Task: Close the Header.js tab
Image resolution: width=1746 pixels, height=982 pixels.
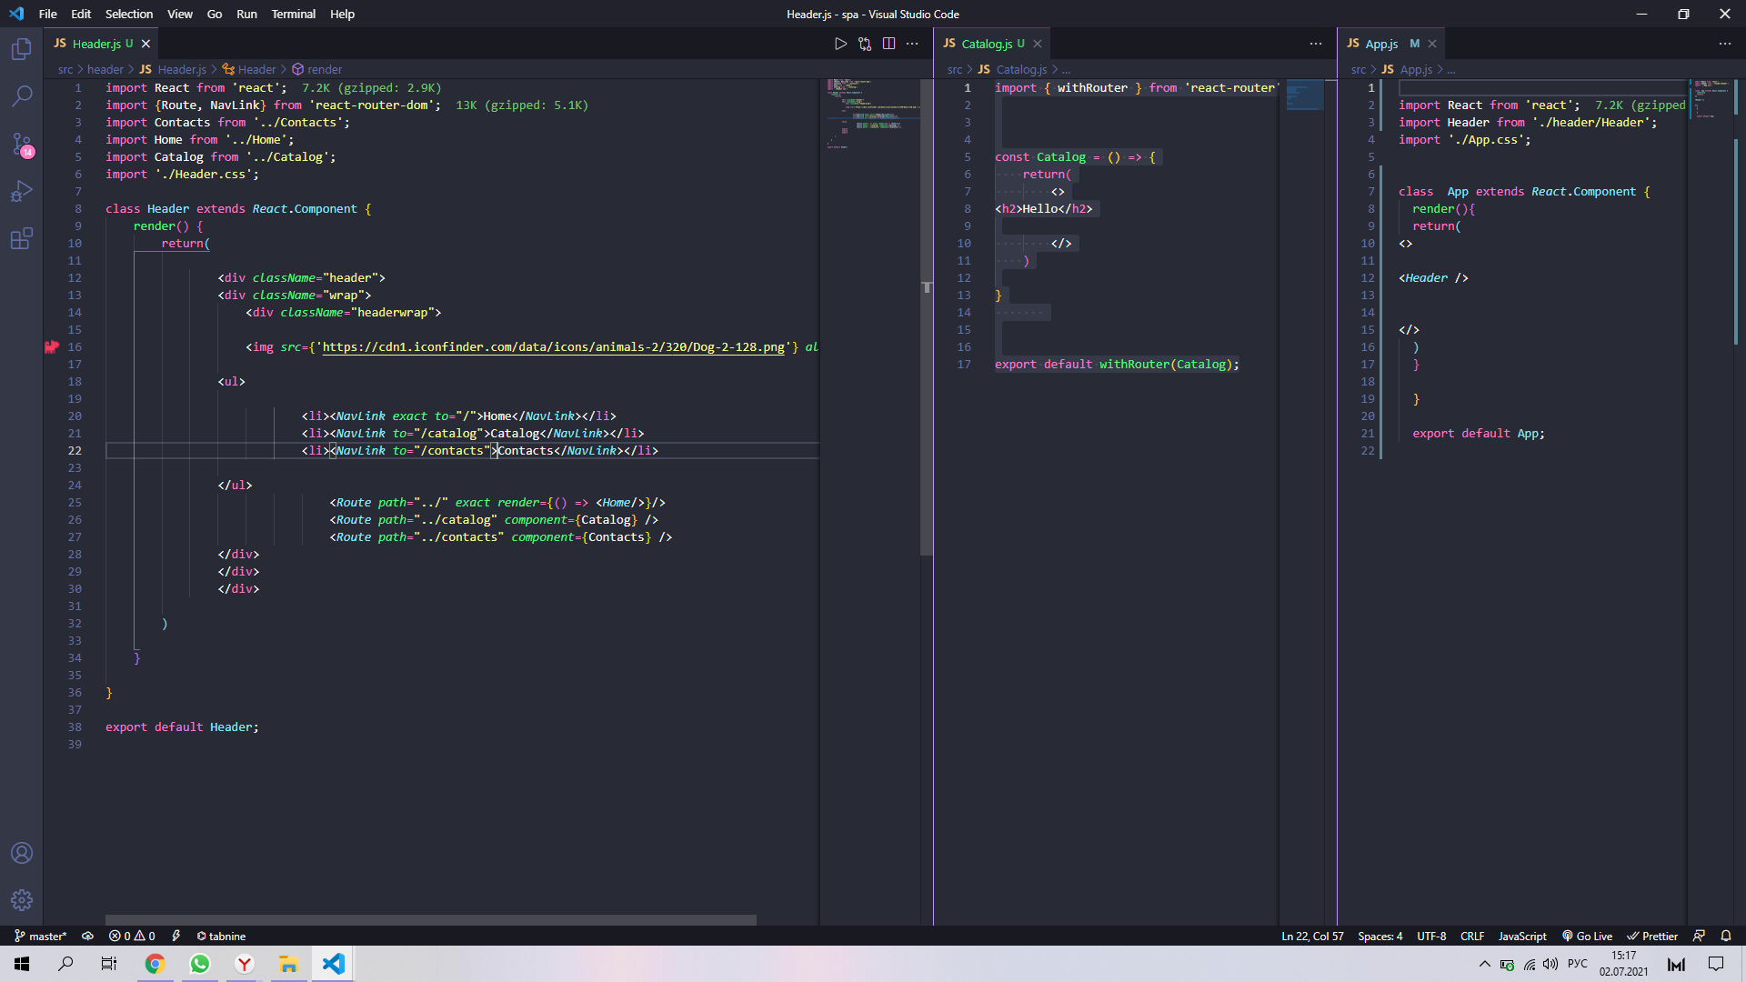Action: (x=145, y=44)
